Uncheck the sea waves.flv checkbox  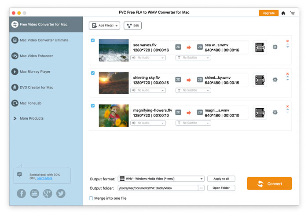click(93, 40)
